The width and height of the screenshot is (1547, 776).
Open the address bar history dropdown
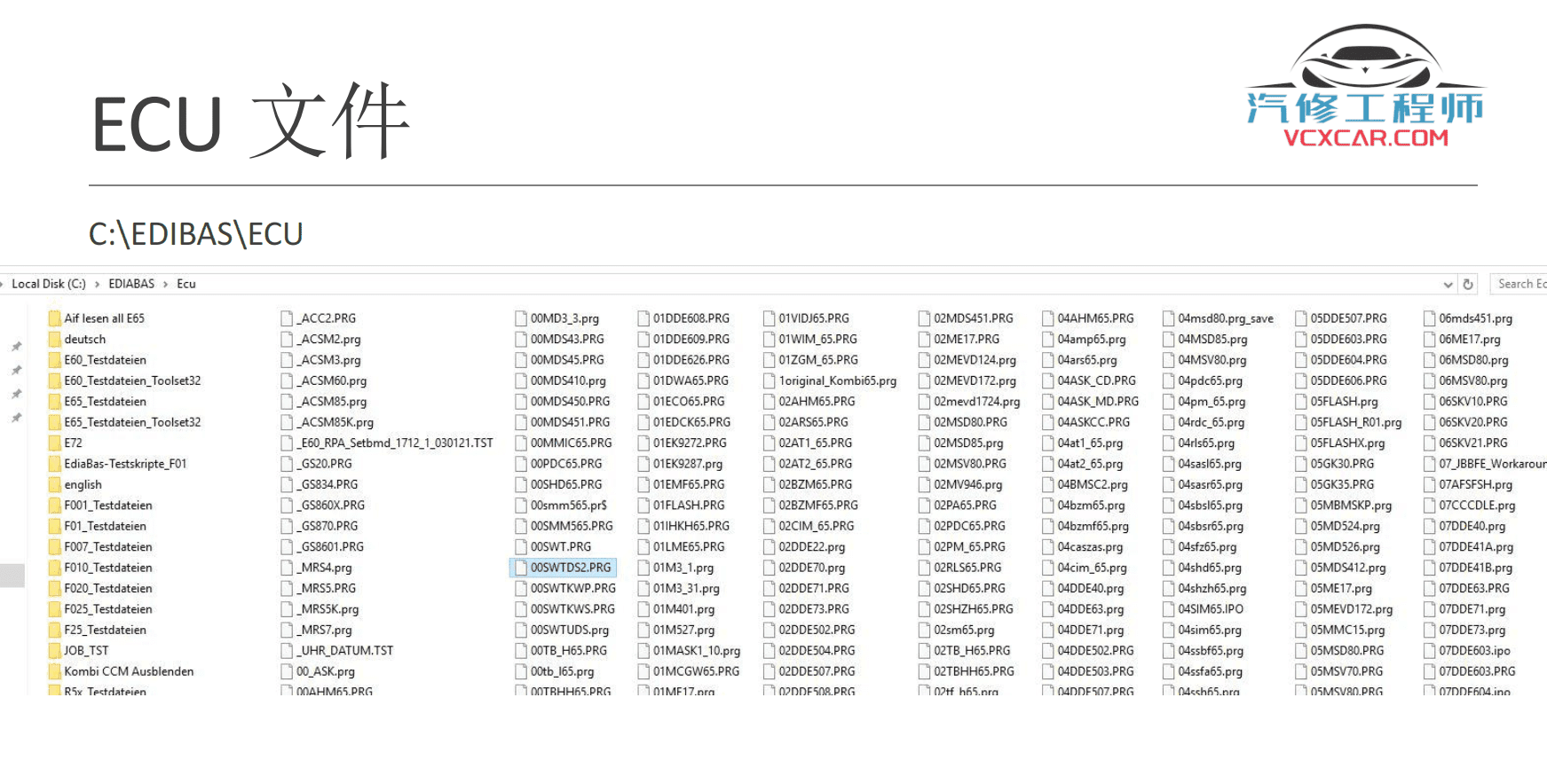click(x=1448, y=285)
